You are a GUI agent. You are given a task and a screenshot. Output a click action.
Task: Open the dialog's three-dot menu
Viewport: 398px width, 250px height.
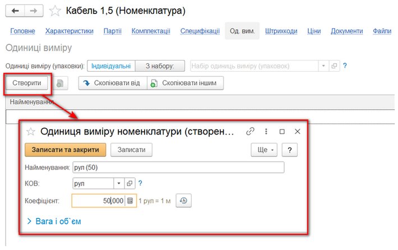(266, 131)
